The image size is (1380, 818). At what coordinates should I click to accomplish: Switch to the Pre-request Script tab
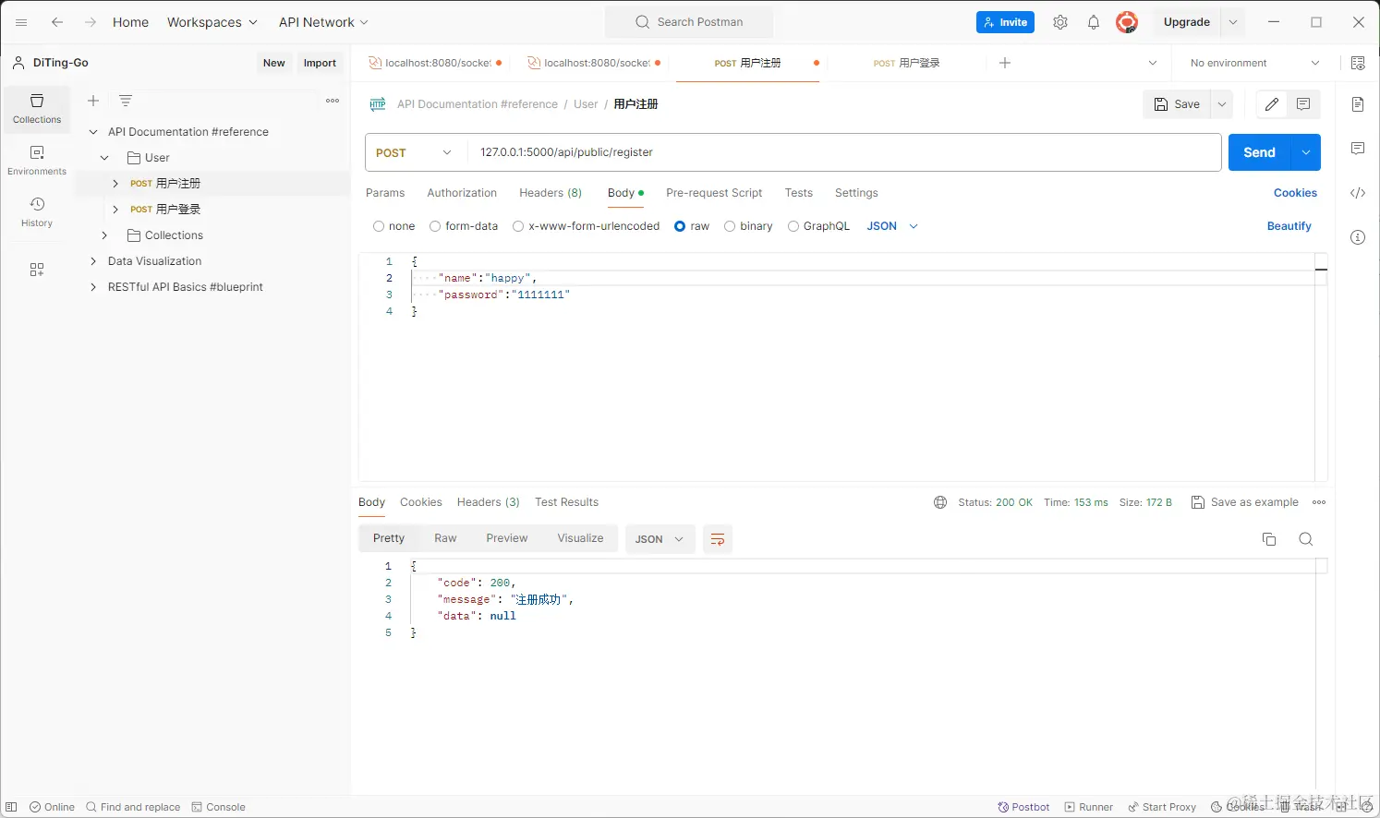tap(714, 193)
